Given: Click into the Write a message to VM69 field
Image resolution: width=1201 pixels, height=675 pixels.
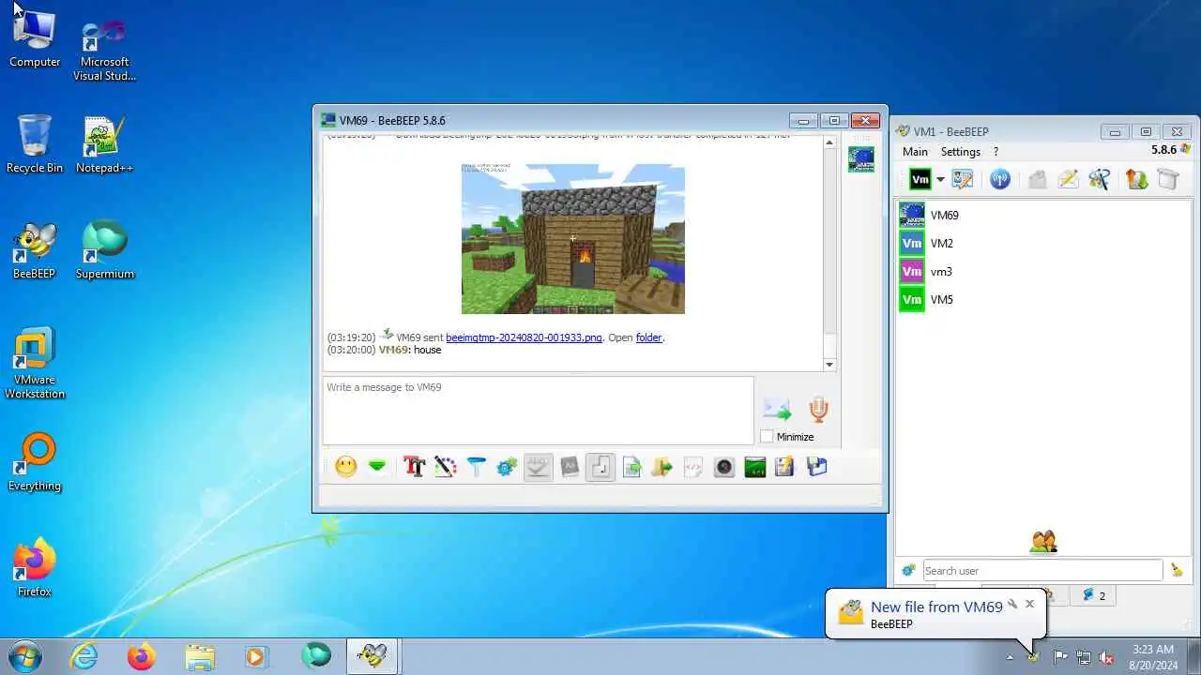Looking at the screenshot, I should (538, 411).
